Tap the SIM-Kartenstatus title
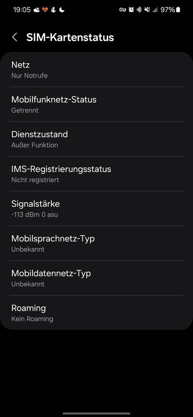 pyautogui.click(x=70, y=37)
